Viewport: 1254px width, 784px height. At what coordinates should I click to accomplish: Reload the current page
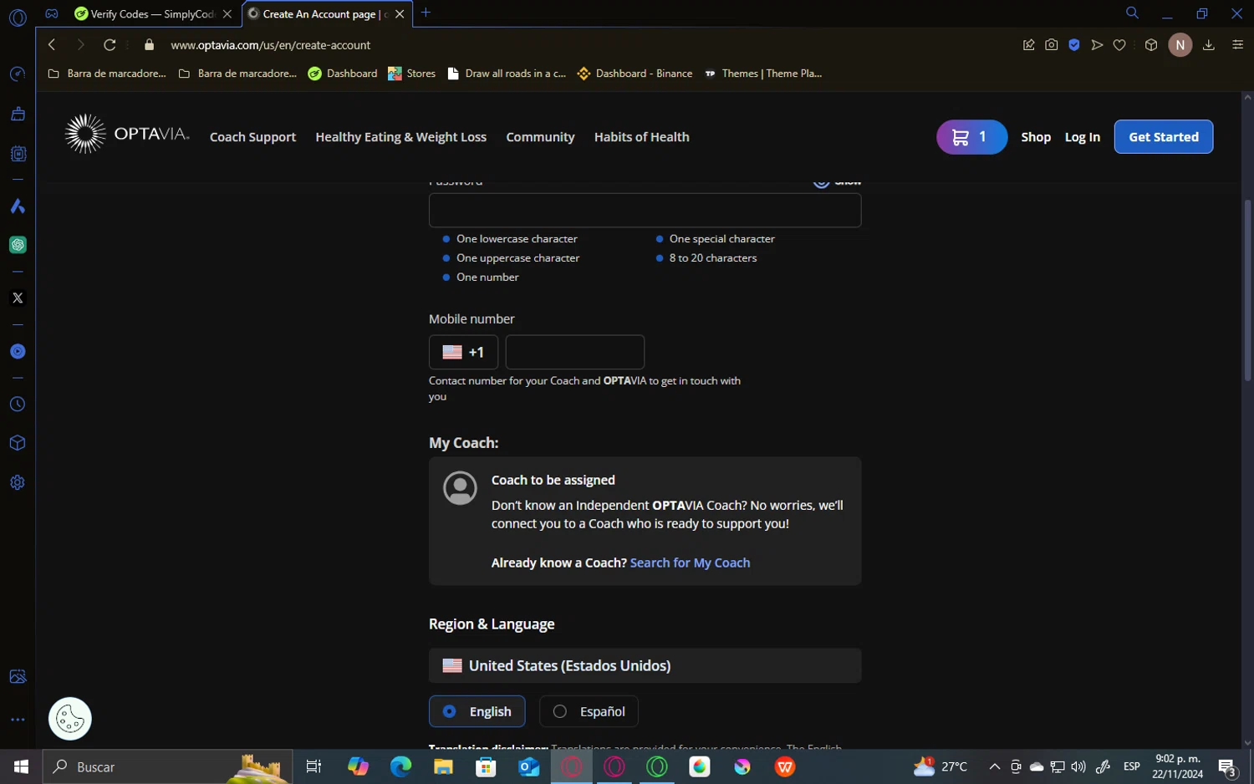(x=110, y=45)
